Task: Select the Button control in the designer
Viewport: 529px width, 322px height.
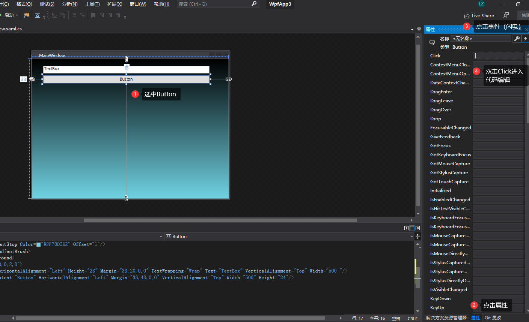Action: click(126, 79)
